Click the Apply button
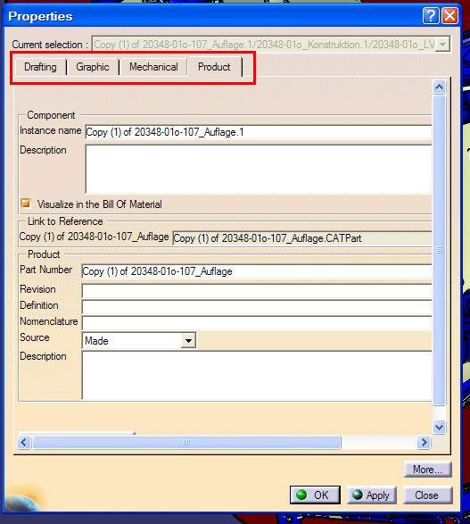 [x=372, y=495]
